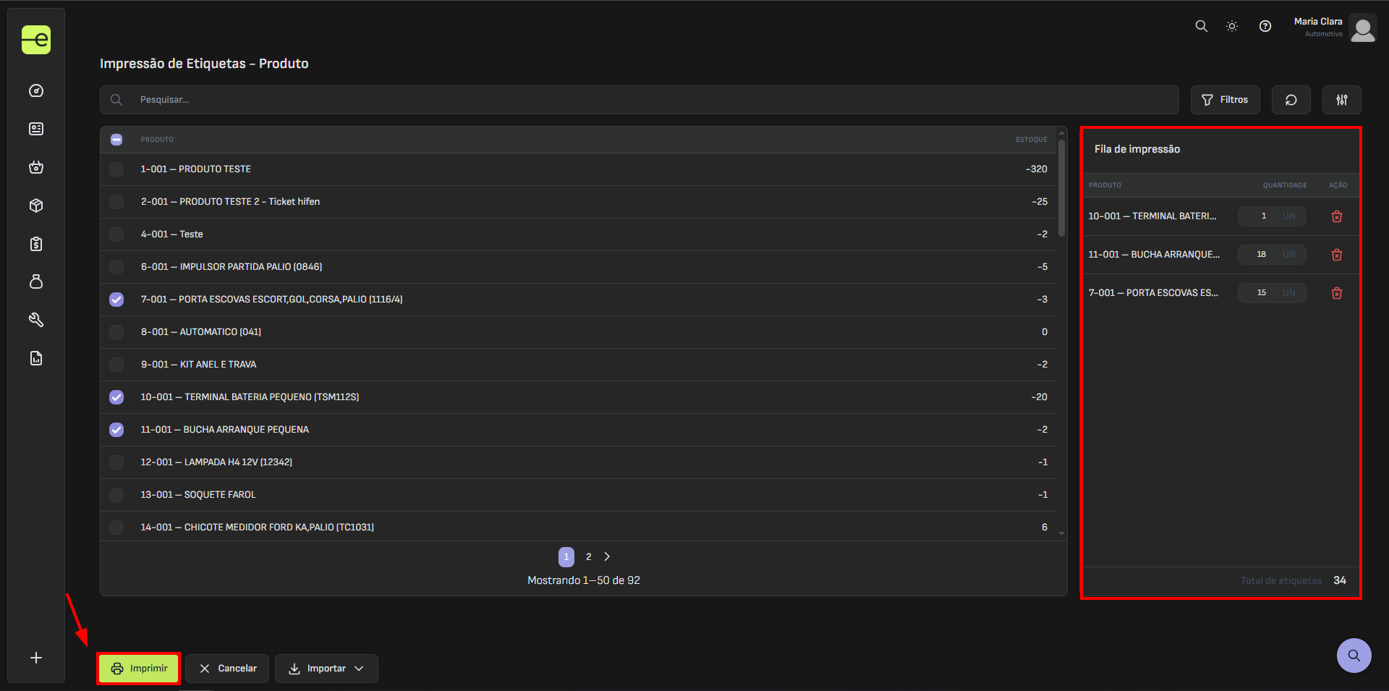Viewport: 1389px width, 691px height.
Task: Open the shopping basket icon in sidebar
Action: (36, 167)
